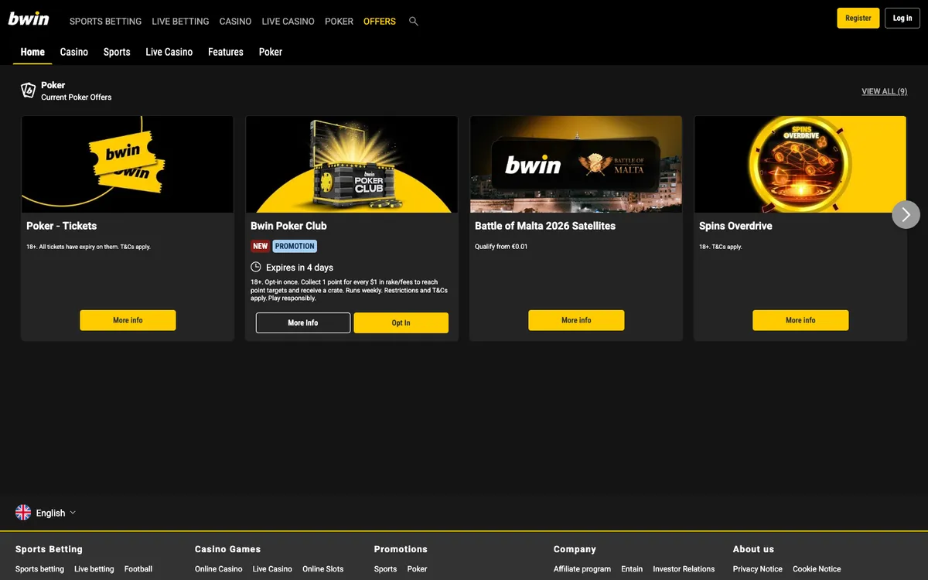Open View All (9) poker offers
This screenshot has height=580, width=928.
coord(885,91)
